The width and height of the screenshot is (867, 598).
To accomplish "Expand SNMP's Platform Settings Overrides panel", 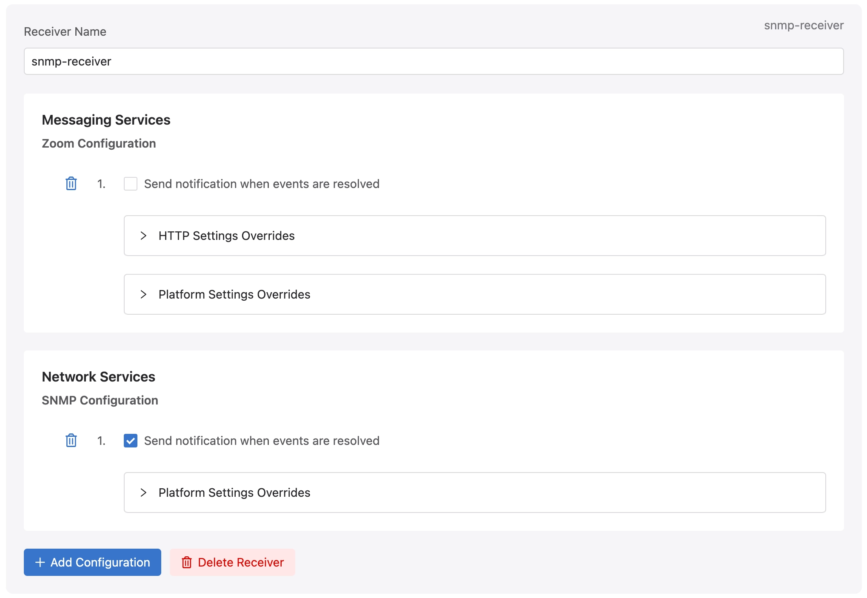I will (x=234, y=493).
